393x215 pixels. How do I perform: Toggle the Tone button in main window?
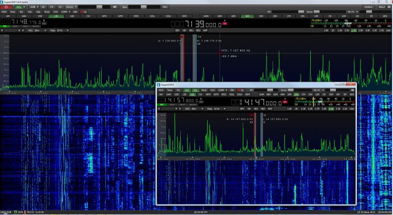pyautogui.click(x=13, y=12)
